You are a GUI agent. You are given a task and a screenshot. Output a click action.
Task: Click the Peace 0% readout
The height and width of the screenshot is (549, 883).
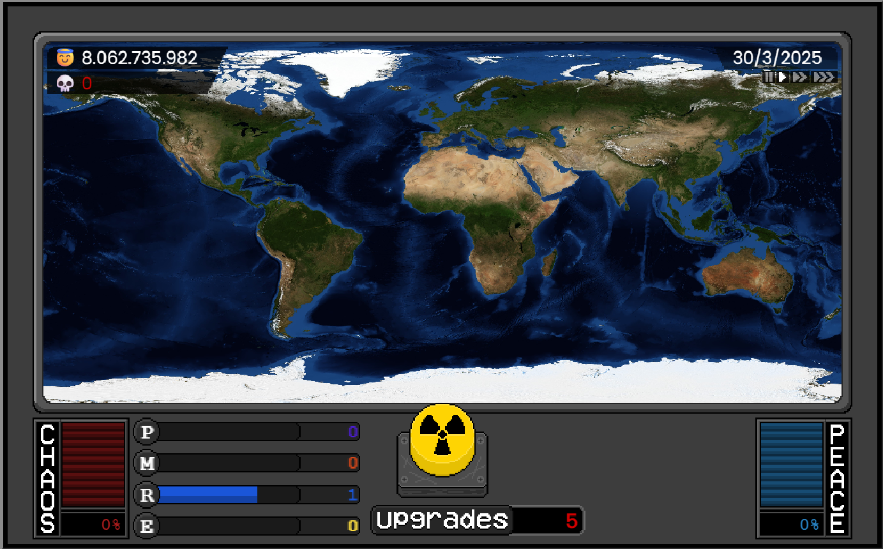[809, 525]
